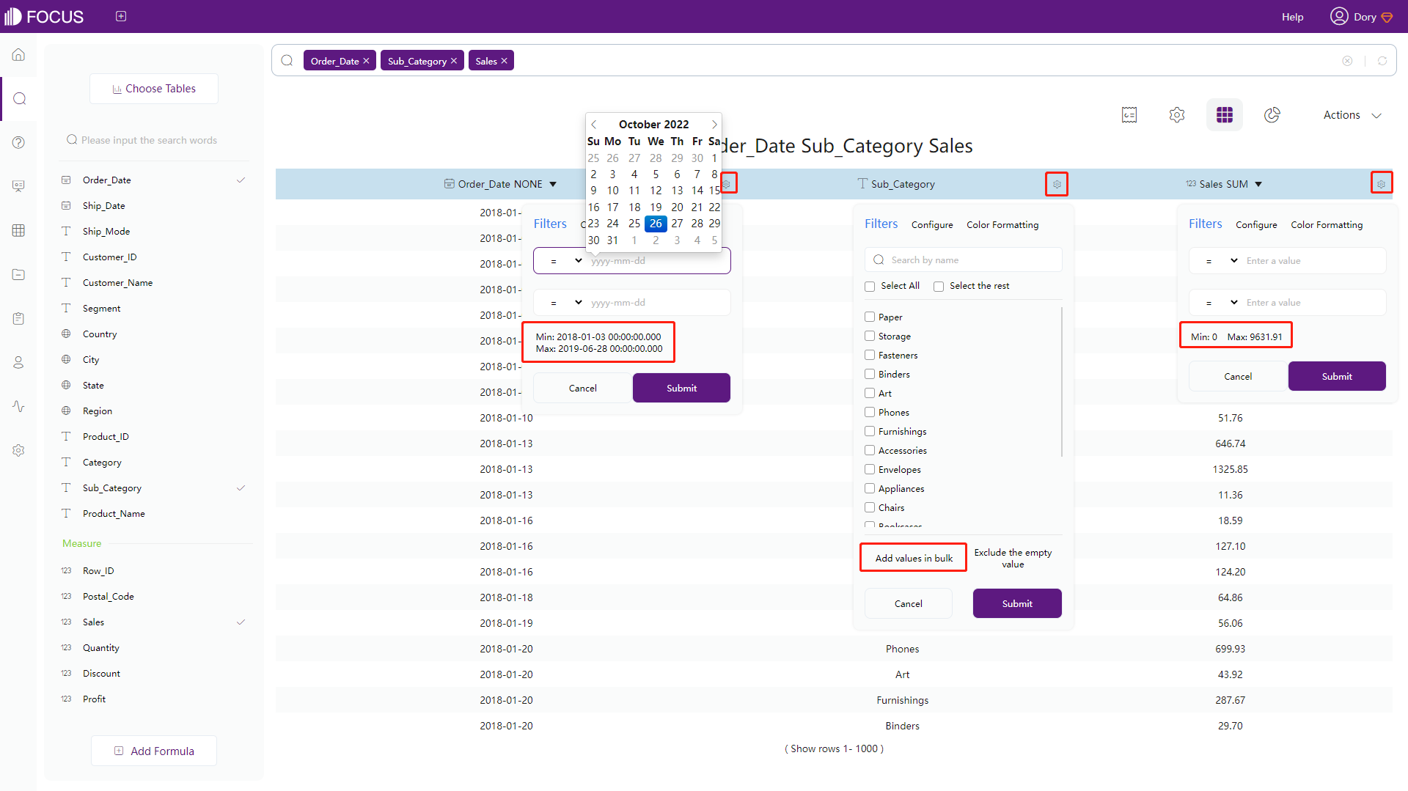Open the Sub_Category column gear icon
This screenshot has width=1408, height=791.
pyautogui.click(x=1057, y=184)
